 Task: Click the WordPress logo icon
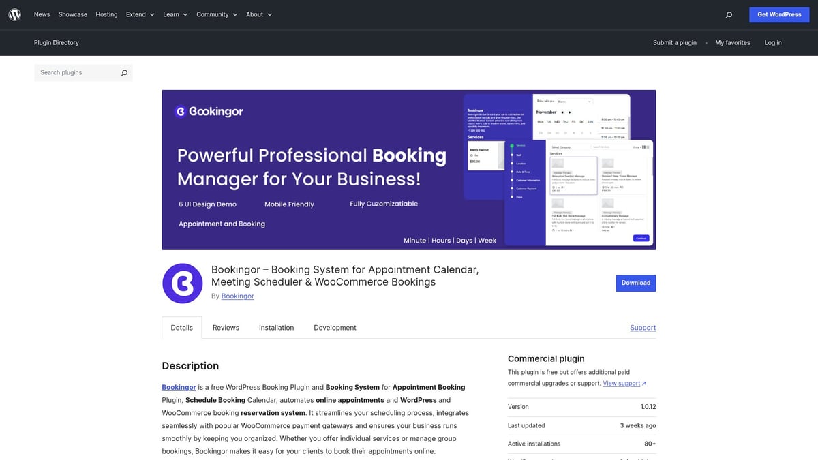pos(14,14)
